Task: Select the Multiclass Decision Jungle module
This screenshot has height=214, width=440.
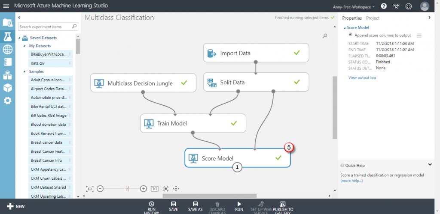Action: click(143, 83)
